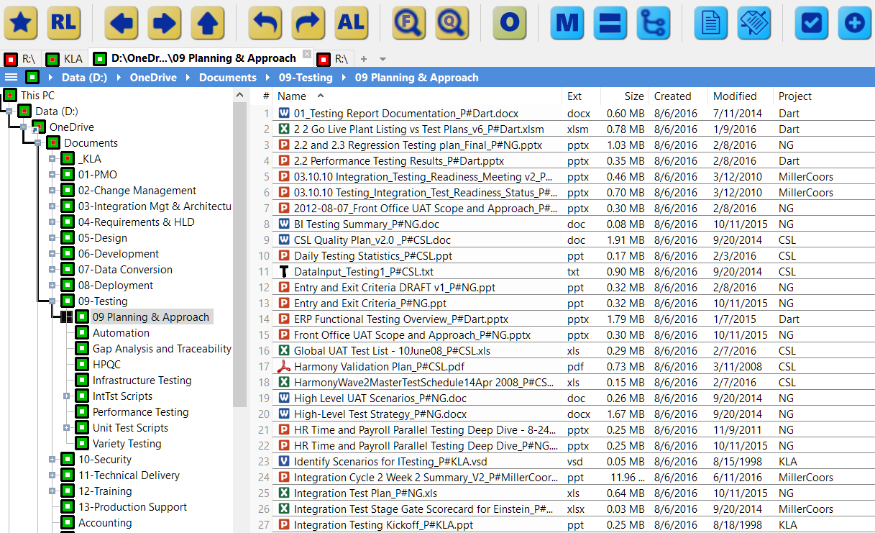Click the blue M toolbar button
Image resolution: width=875 pixels, height=533 pixels.
click(x=567, y=22)
